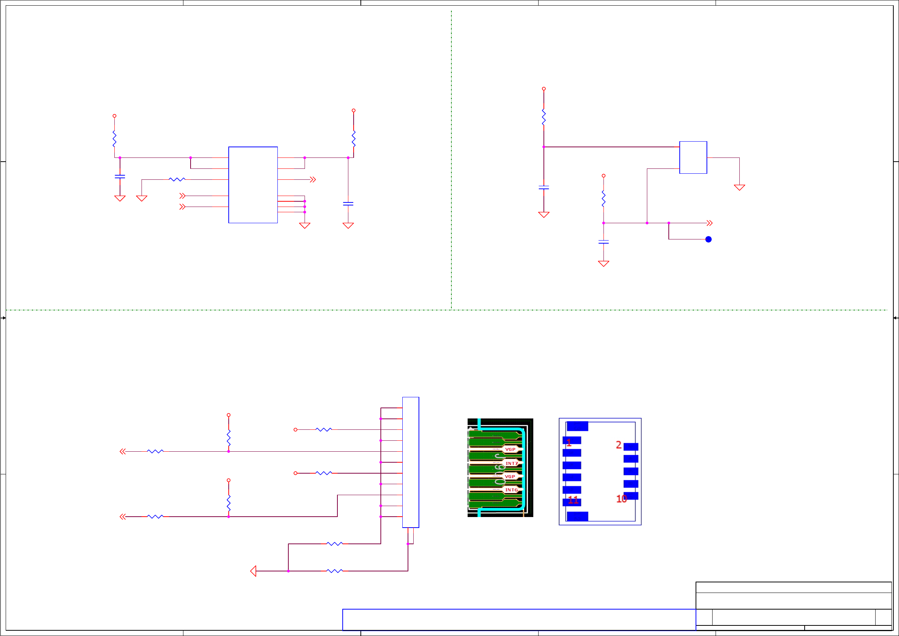
Task: Select footprint pad numbered 11
Action: click(572, 502)
